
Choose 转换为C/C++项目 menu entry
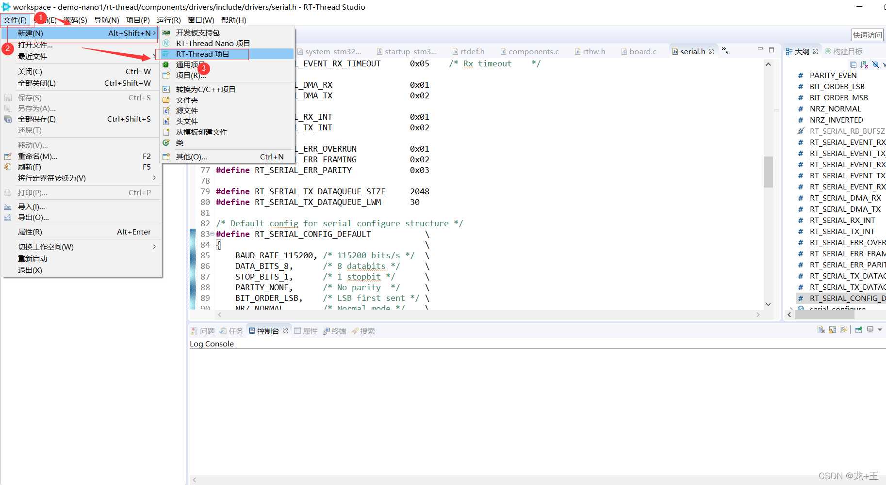[227, 89]
